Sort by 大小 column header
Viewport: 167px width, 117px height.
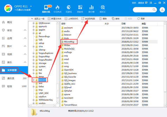(x=112, y=24)
